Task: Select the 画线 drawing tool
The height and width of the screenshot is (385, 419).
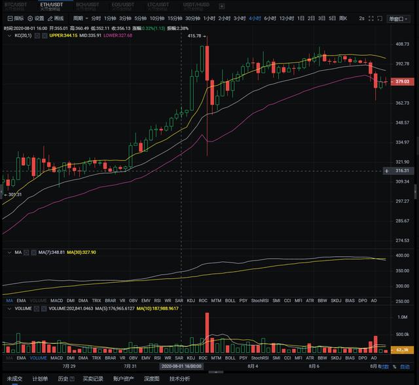Action: point(57,18)
